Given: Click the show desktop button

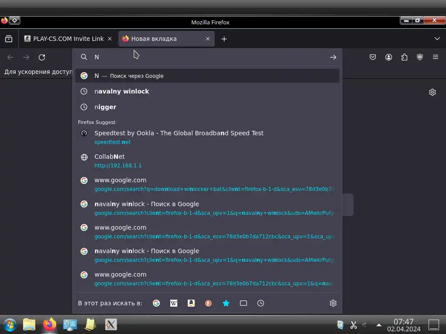Looking at the screenshot, I should [x=434, y=324].
